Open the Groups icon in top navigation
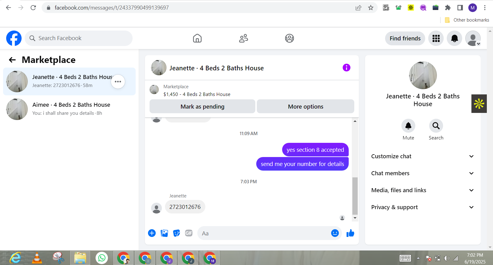493x265 pixels. pos(290,38)
